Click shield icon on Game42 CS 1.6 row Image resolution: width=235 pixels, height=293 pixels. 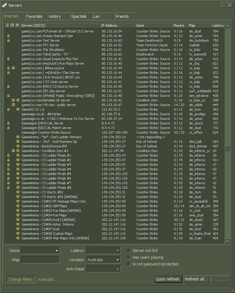[18, 109]
